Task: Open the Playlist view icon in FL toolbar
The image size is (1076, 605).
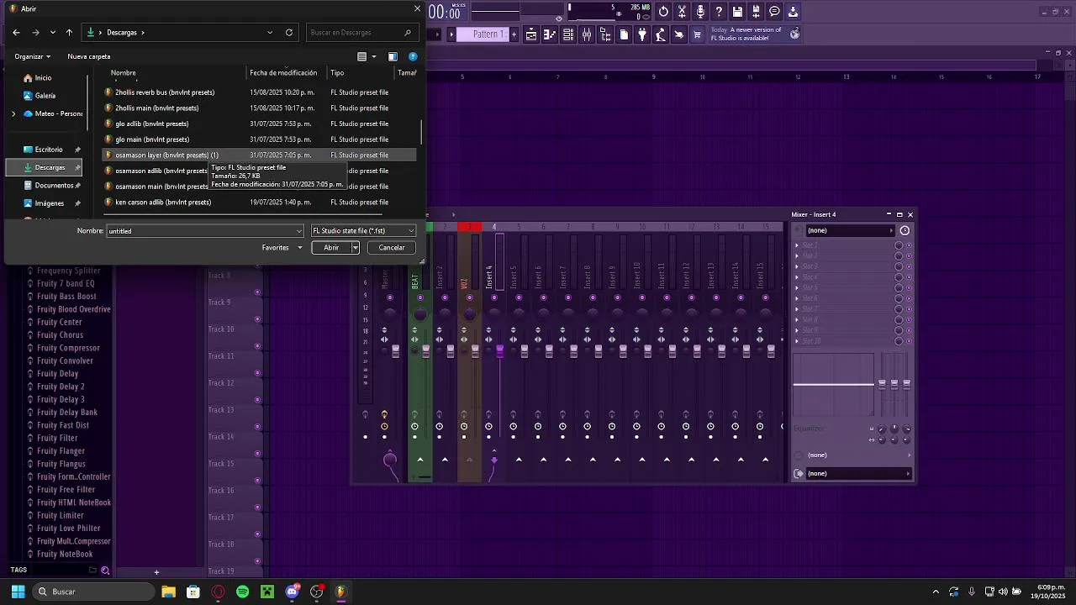Action: click(531, 34)
